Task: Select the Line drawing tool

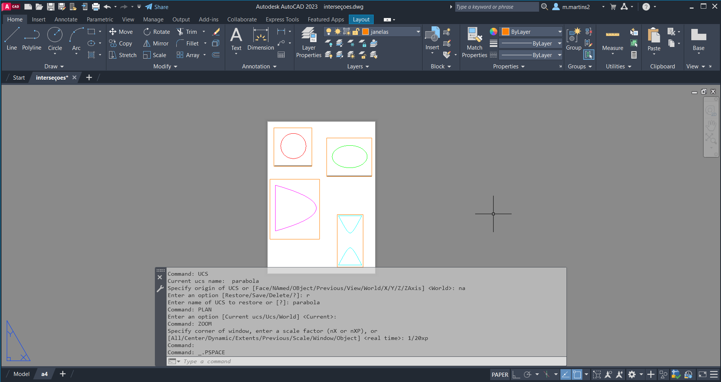Action: (x=12, y=39)
